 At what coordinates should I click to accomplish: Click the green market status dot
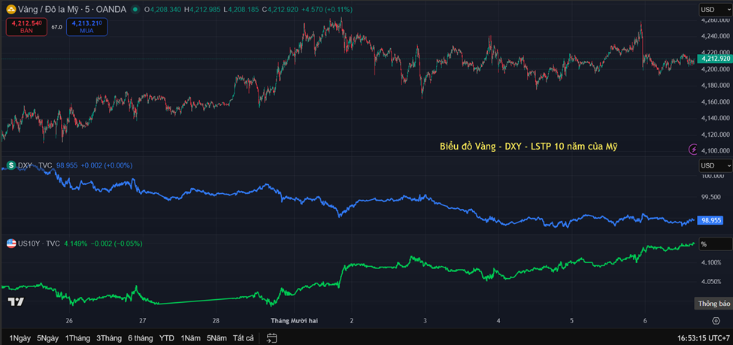[x=135, y=10]
